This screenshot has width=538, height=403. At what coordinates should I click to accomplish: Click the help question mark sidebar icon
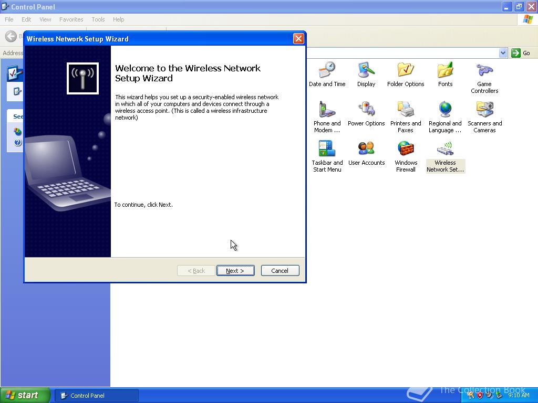coord(18,142)
